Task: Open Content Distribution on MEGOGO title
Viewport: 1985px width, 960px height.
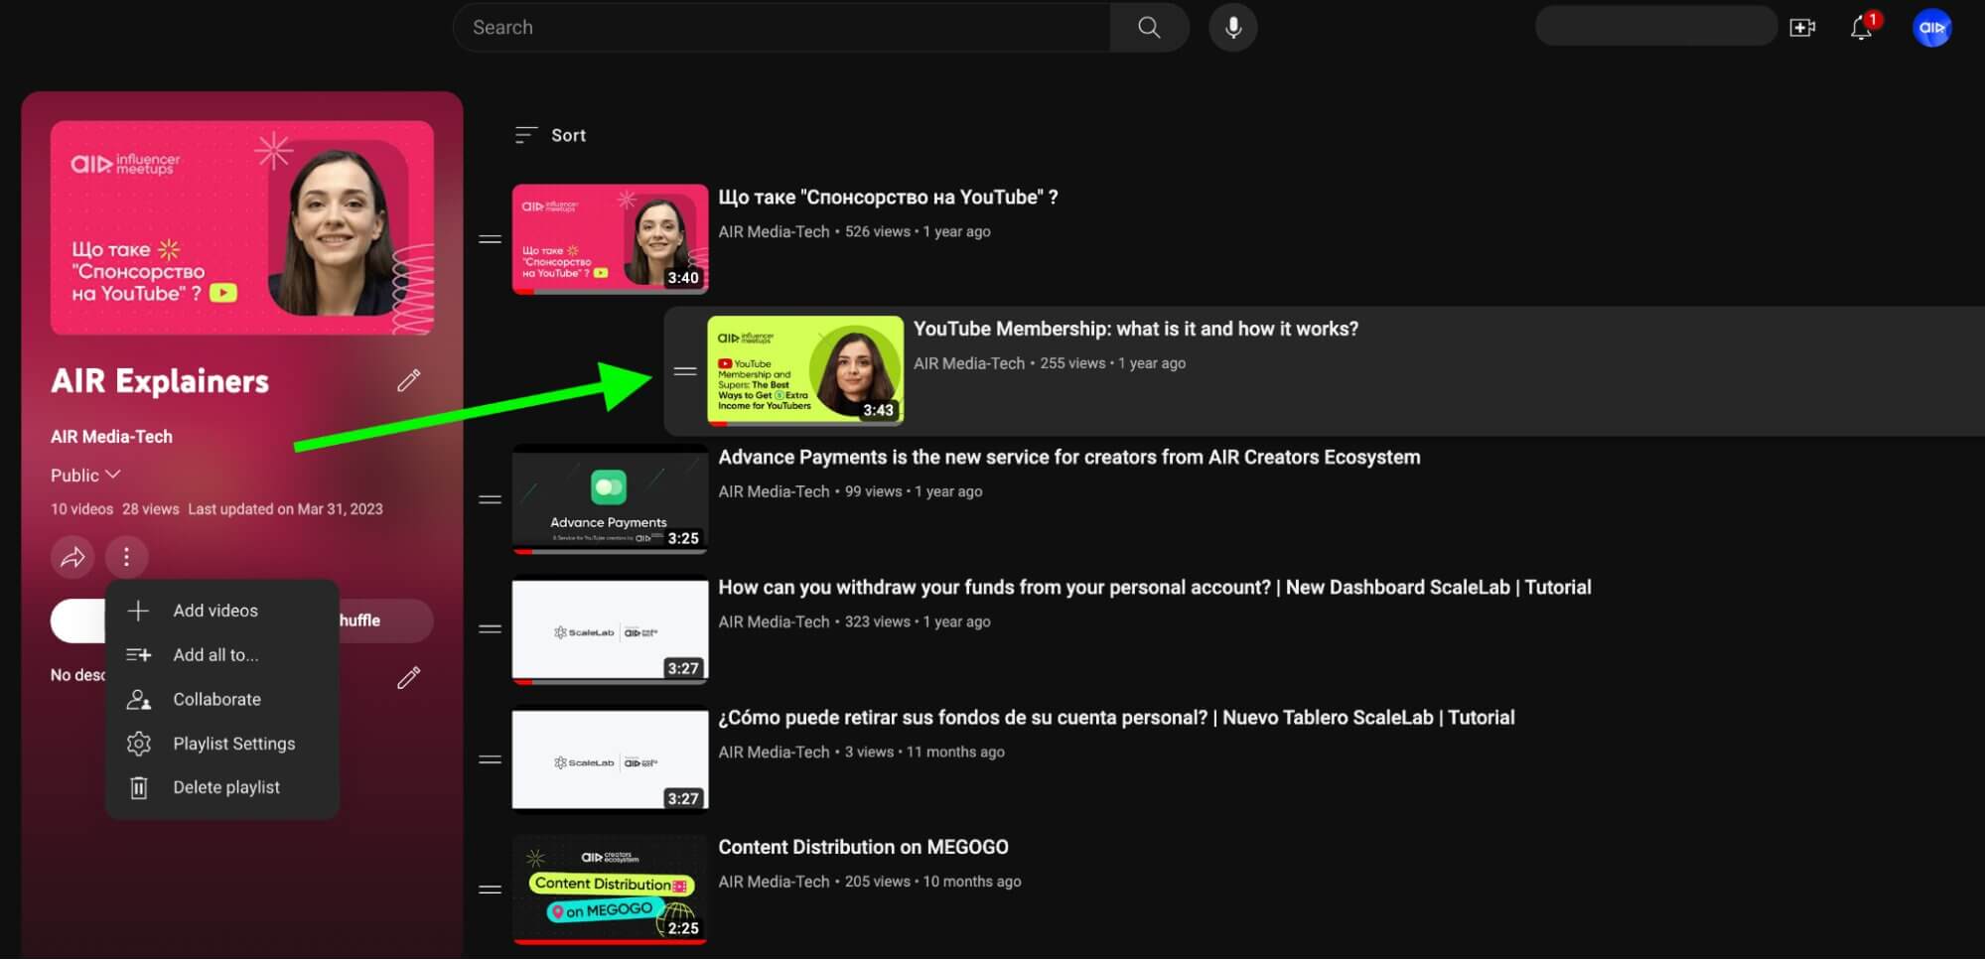Action: point(863,847)
